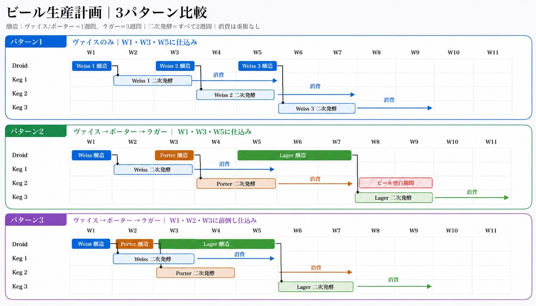Click the orange '消費' label in パターン3
The image size is (536, 306).
pyautogui.click(x=316, y=268)
